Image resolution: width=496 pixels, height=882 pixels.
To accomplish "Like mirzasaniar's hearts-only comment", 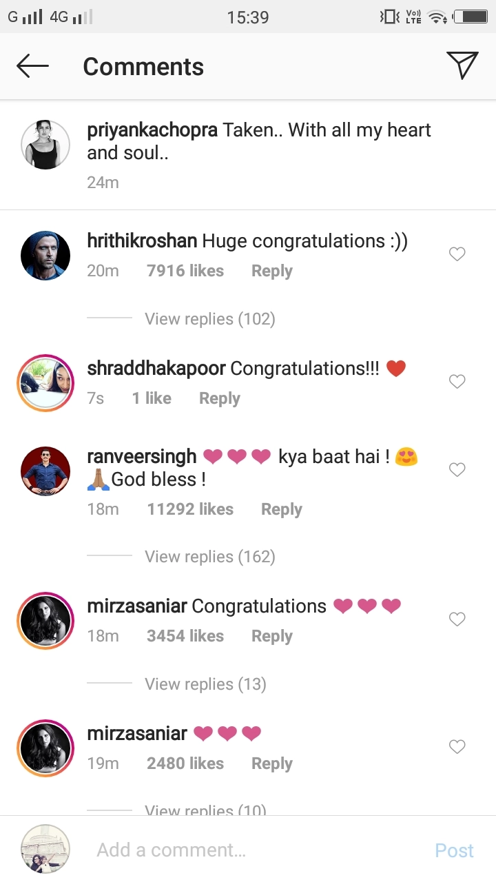I will pos(457,746).
